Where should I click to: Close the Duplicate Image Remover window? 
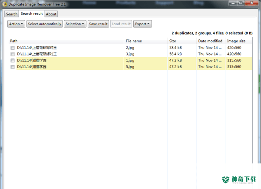tap(252, 3)
